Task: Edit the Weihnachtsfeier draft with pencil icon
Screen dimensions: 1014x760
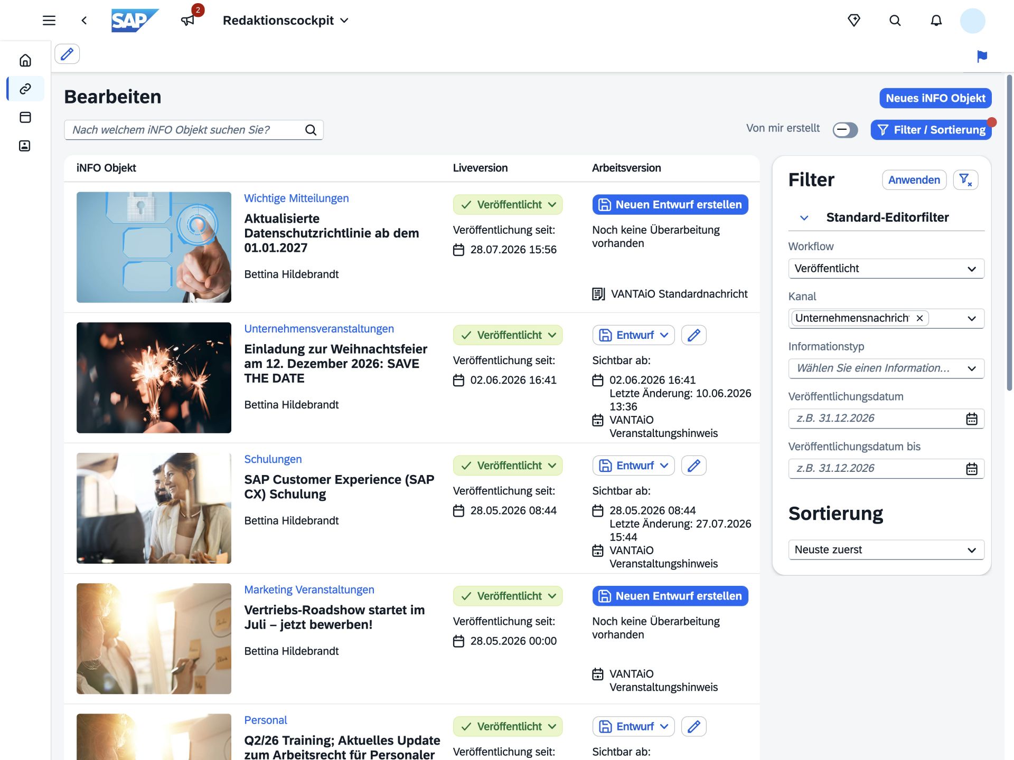Action: [694, 335]
